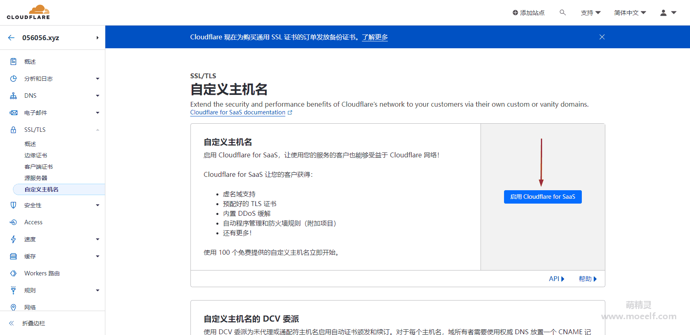Open the 支持 dropdown menu

point(591,13)
